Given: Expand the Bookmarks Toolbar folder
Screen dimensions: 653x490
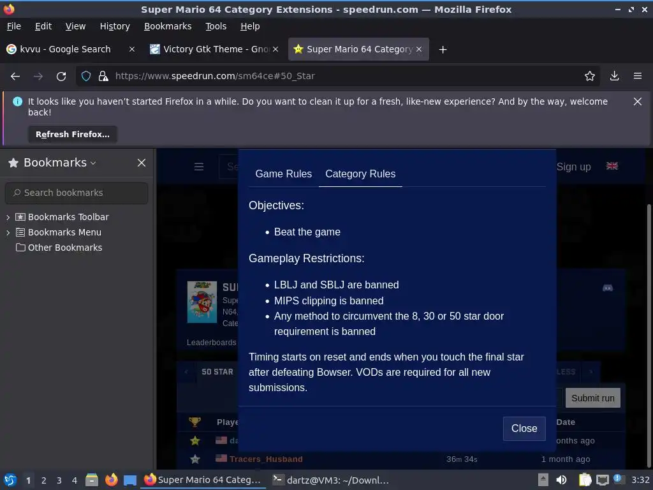Looking at the screenshot, I should pos(8,217).
